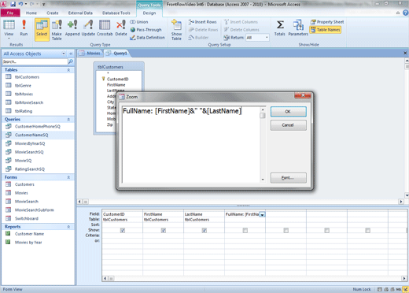Open the Show Table dialog
Image resolution: width=409 pixels, height=293 pixels.
176,30
